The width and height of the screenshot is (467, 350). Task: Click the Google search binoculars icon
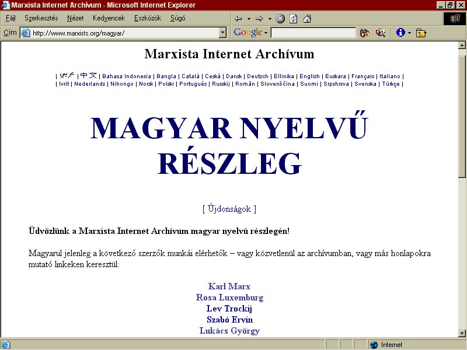point(364,33)
